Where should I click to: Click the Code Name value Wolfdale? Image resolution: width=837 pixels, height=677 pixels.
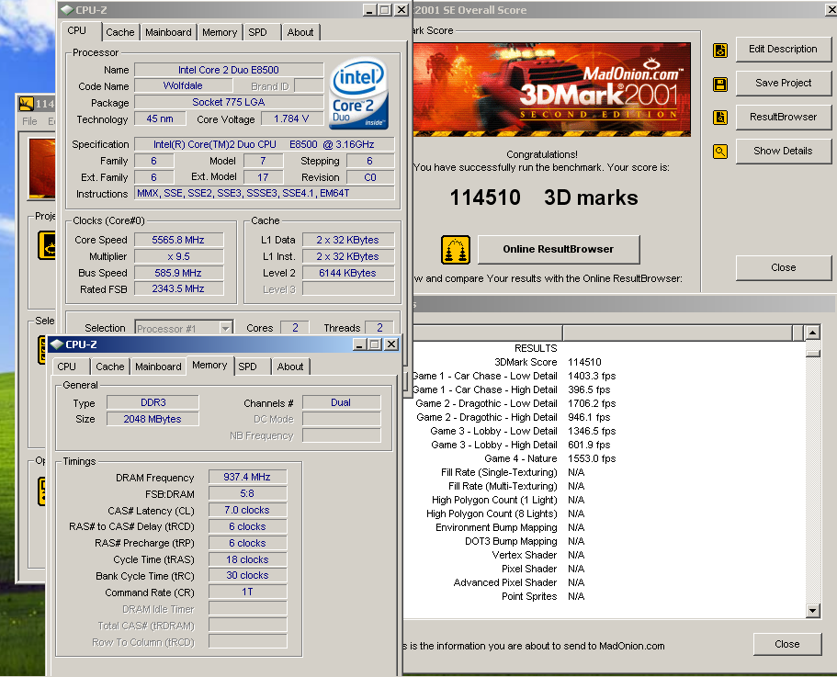point(183,85)
